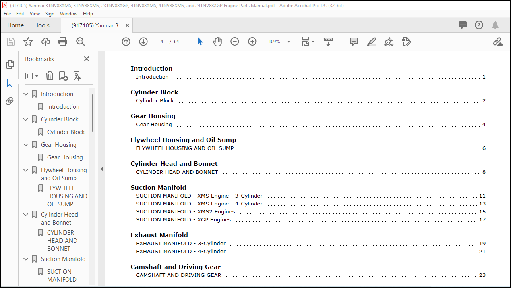Close the Yanmar document tab
The width and height of the screenshot is (511, 288).
[127, 25]
